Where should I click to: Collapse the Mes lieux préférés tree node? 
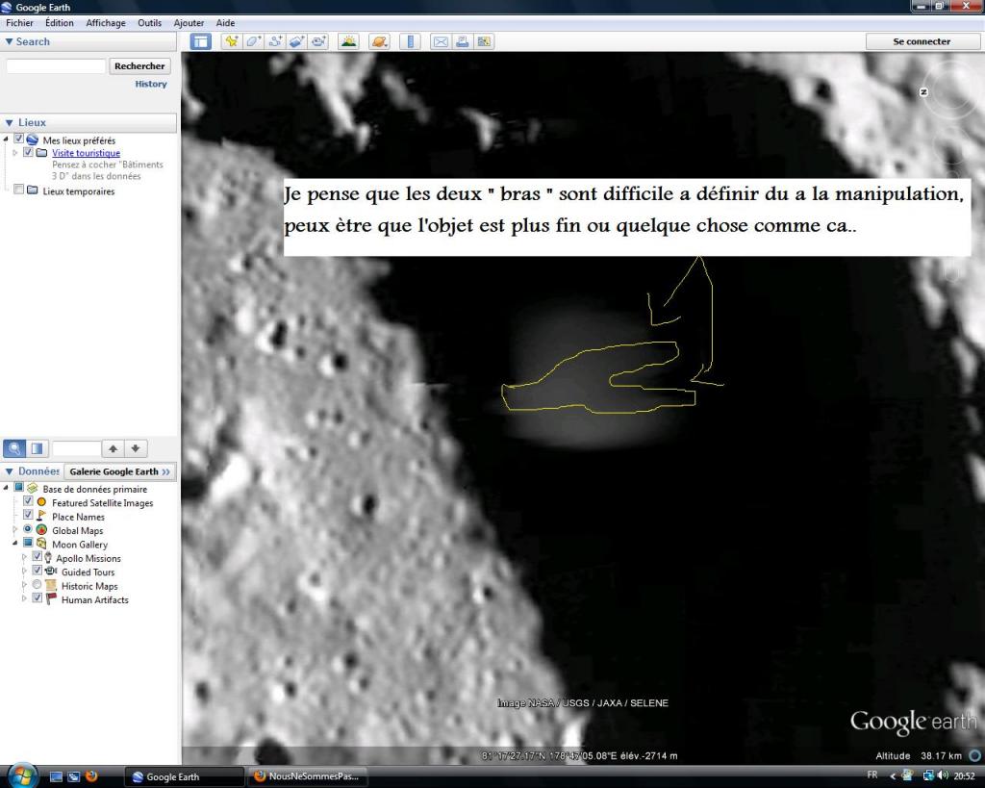pyautogui.click(x=7, y=139)
